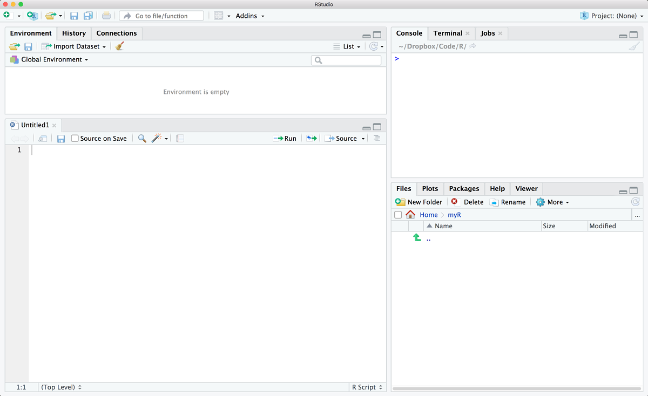648x396 pixels.
Task: Enable Source on Save checkbox
Action: tap(75, 139)
